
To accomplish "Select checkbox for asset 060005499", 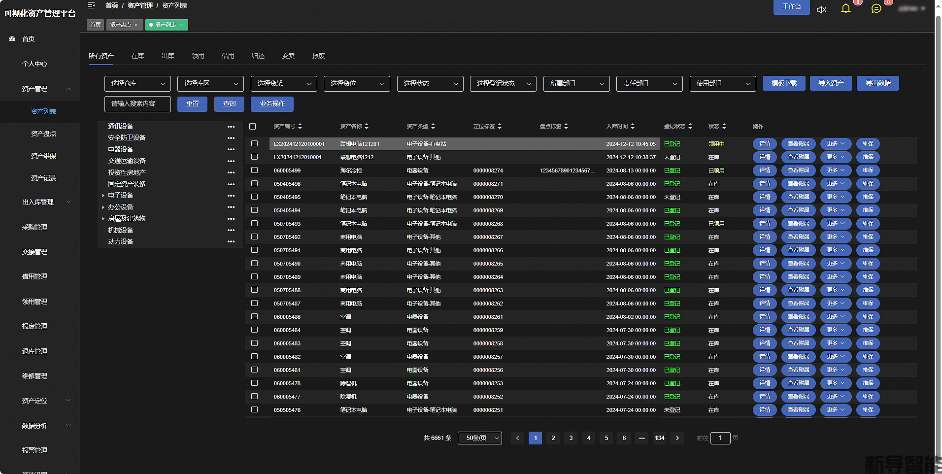I will pos(255,170).
